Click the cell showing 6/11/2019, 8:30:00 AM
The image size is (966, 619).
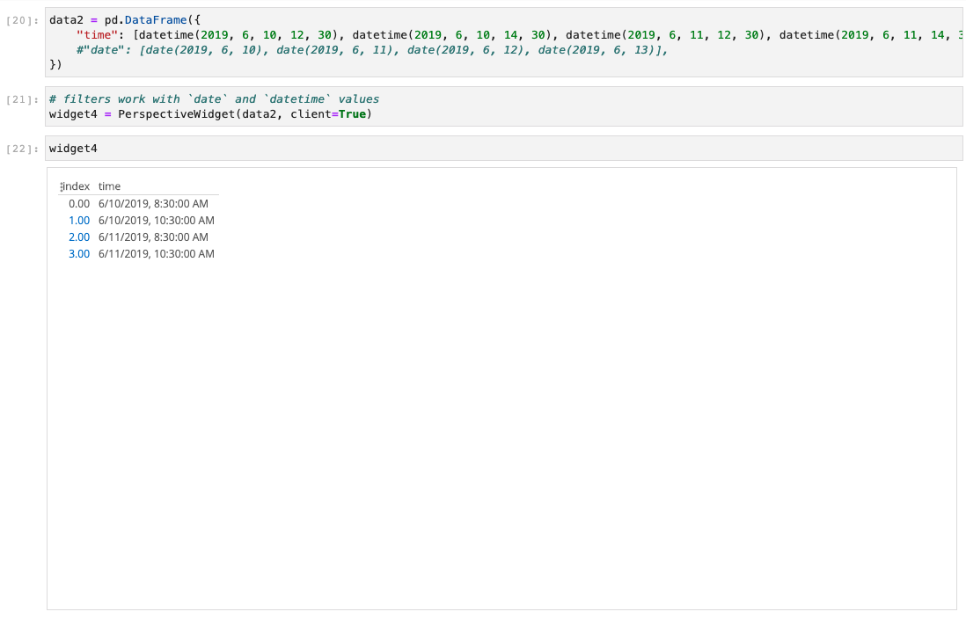pyautogui.click(x=154, y=237)
